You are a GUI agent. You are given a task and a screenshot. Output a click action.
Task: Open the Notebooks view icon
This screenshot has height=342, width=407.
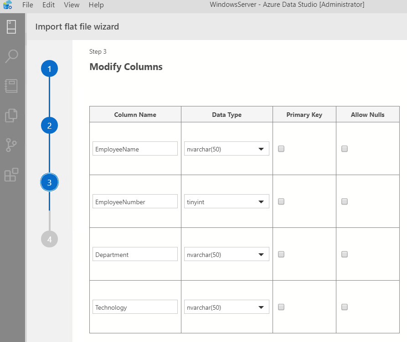(11, 86)
